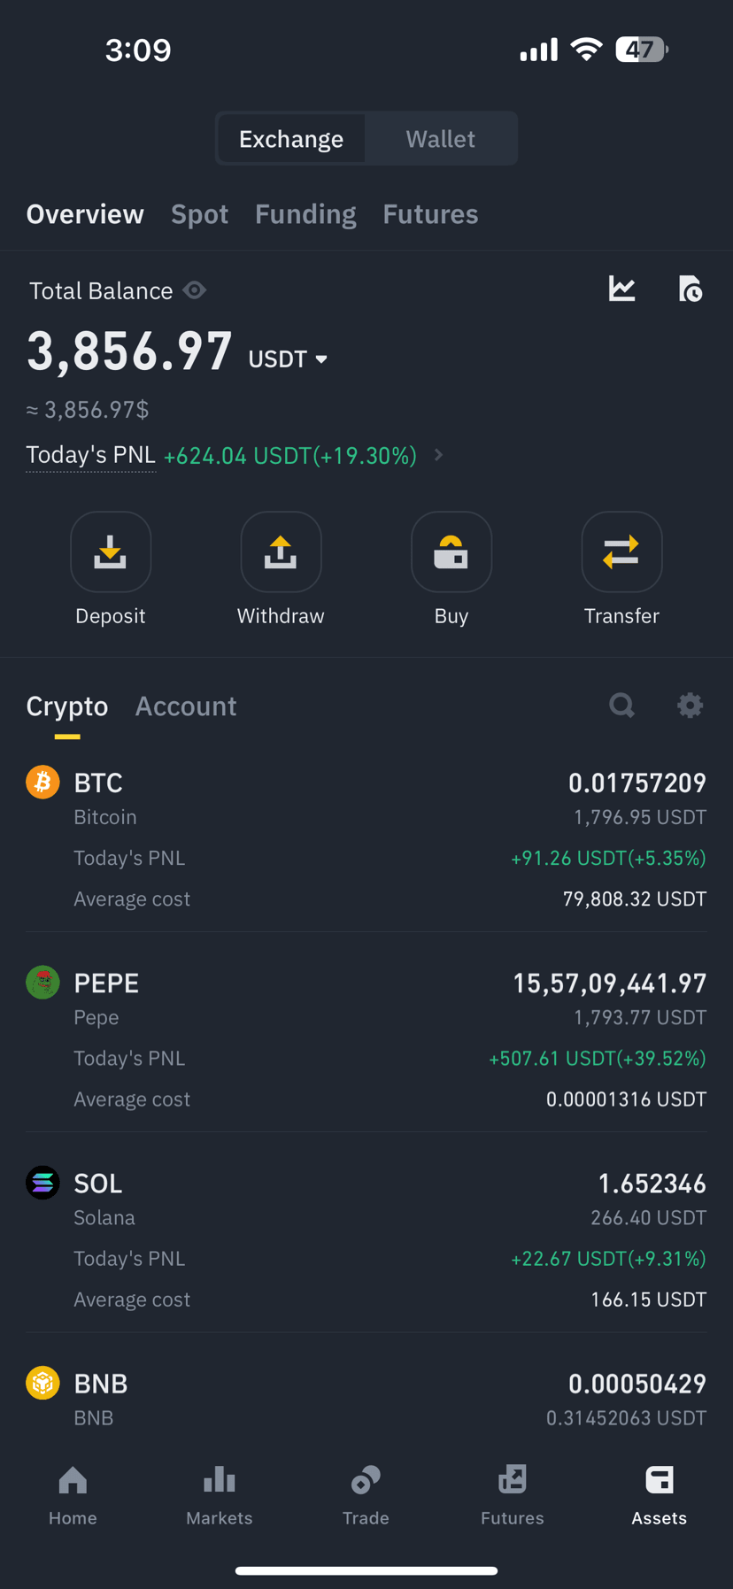Tap the Transfer arrows icon
This screenshot has height=1589, width=733.
click(621, 552)
